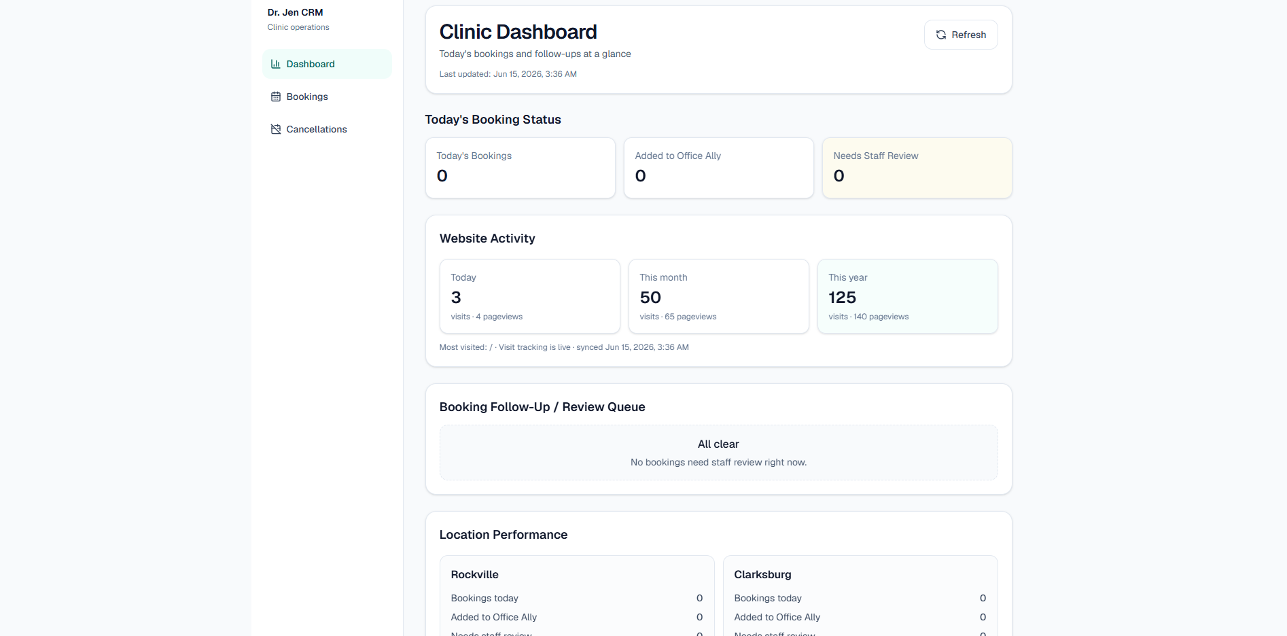The height and width of the screenshot is (636, 1287).
Task: Click the Cancellations calendar-off icon
Action: pyautogui.click(x=275, y=129)
